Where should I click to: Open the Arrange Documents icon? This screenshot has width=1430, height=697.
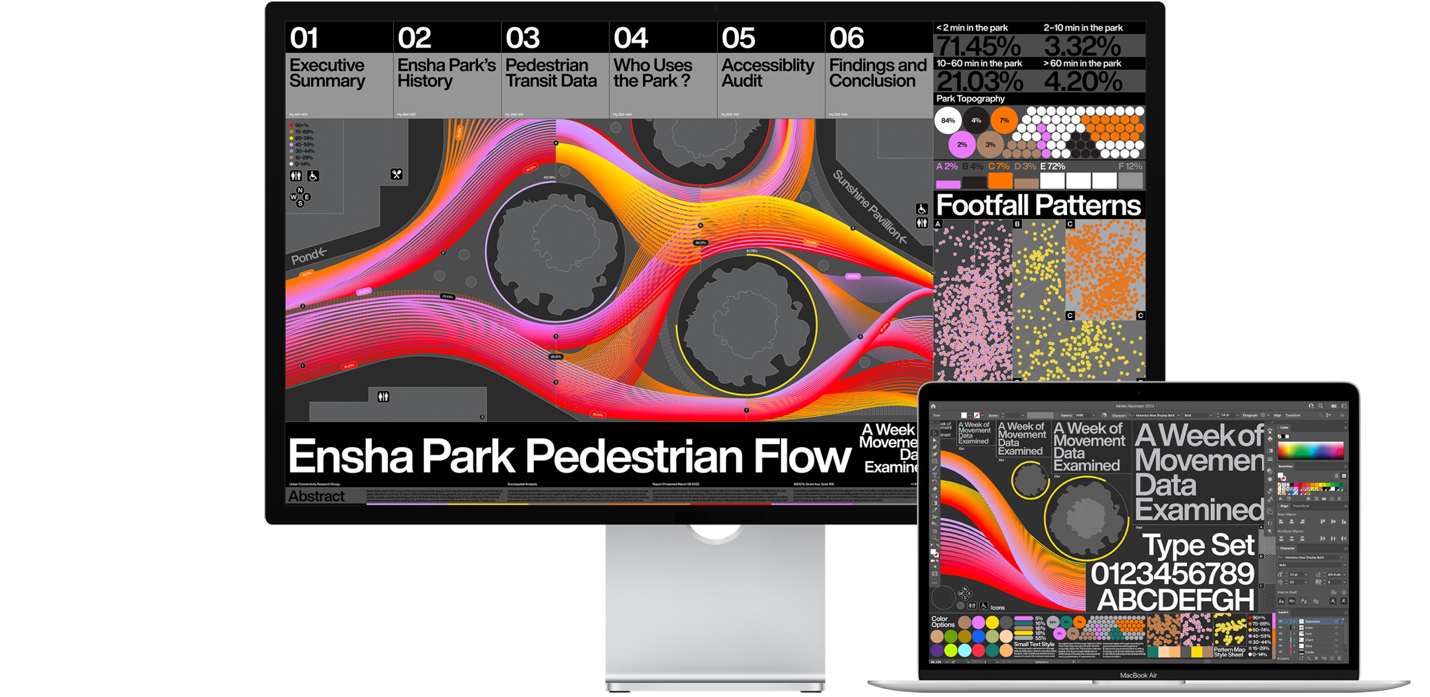coord(1334,406)
